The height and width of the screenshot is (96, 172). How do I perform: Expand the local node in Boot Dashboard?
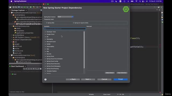pyautogui.click(x=10, y=74)
